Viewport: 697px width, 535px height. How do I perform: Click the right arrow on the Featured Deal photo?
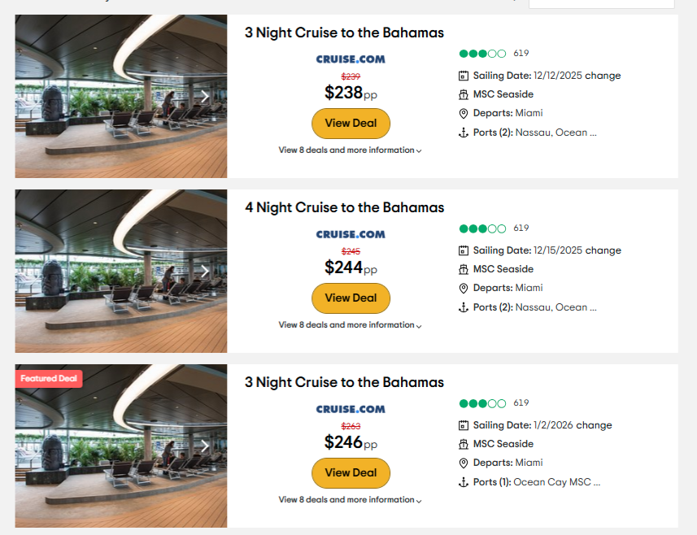206,446
